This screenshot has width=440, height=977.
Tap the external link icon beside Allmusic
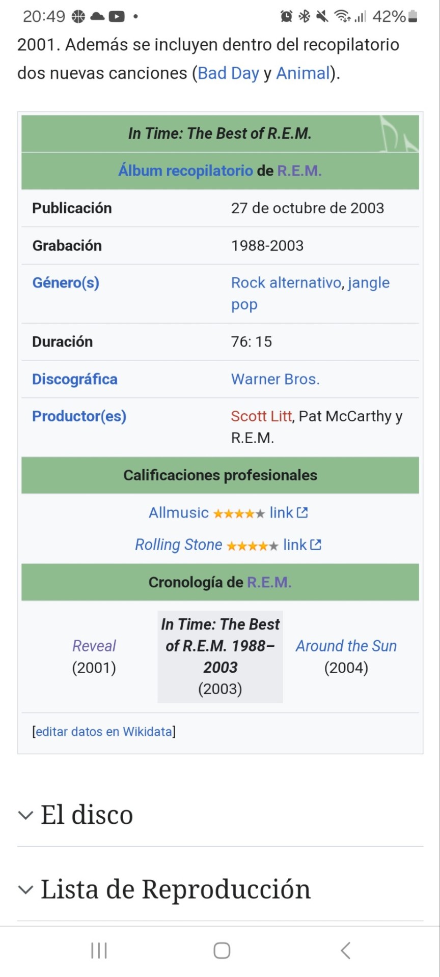point(302,512)
